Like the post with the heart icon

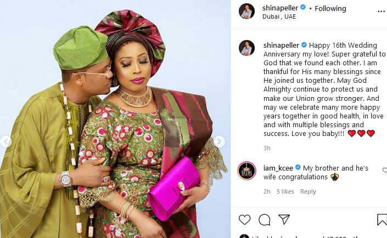pyautogui.click(x=245, y=219)
